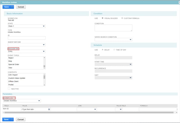The image size is (180, 123).
Task: Click the parameters scrollbar right arrow
Action: pos(177,113)
